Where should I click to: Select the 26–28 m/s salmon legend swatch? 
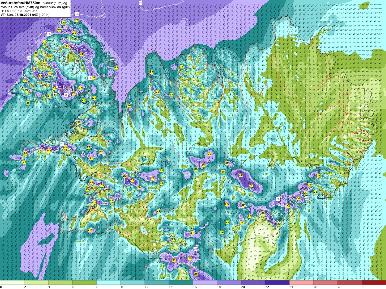(x=326, y=283)
